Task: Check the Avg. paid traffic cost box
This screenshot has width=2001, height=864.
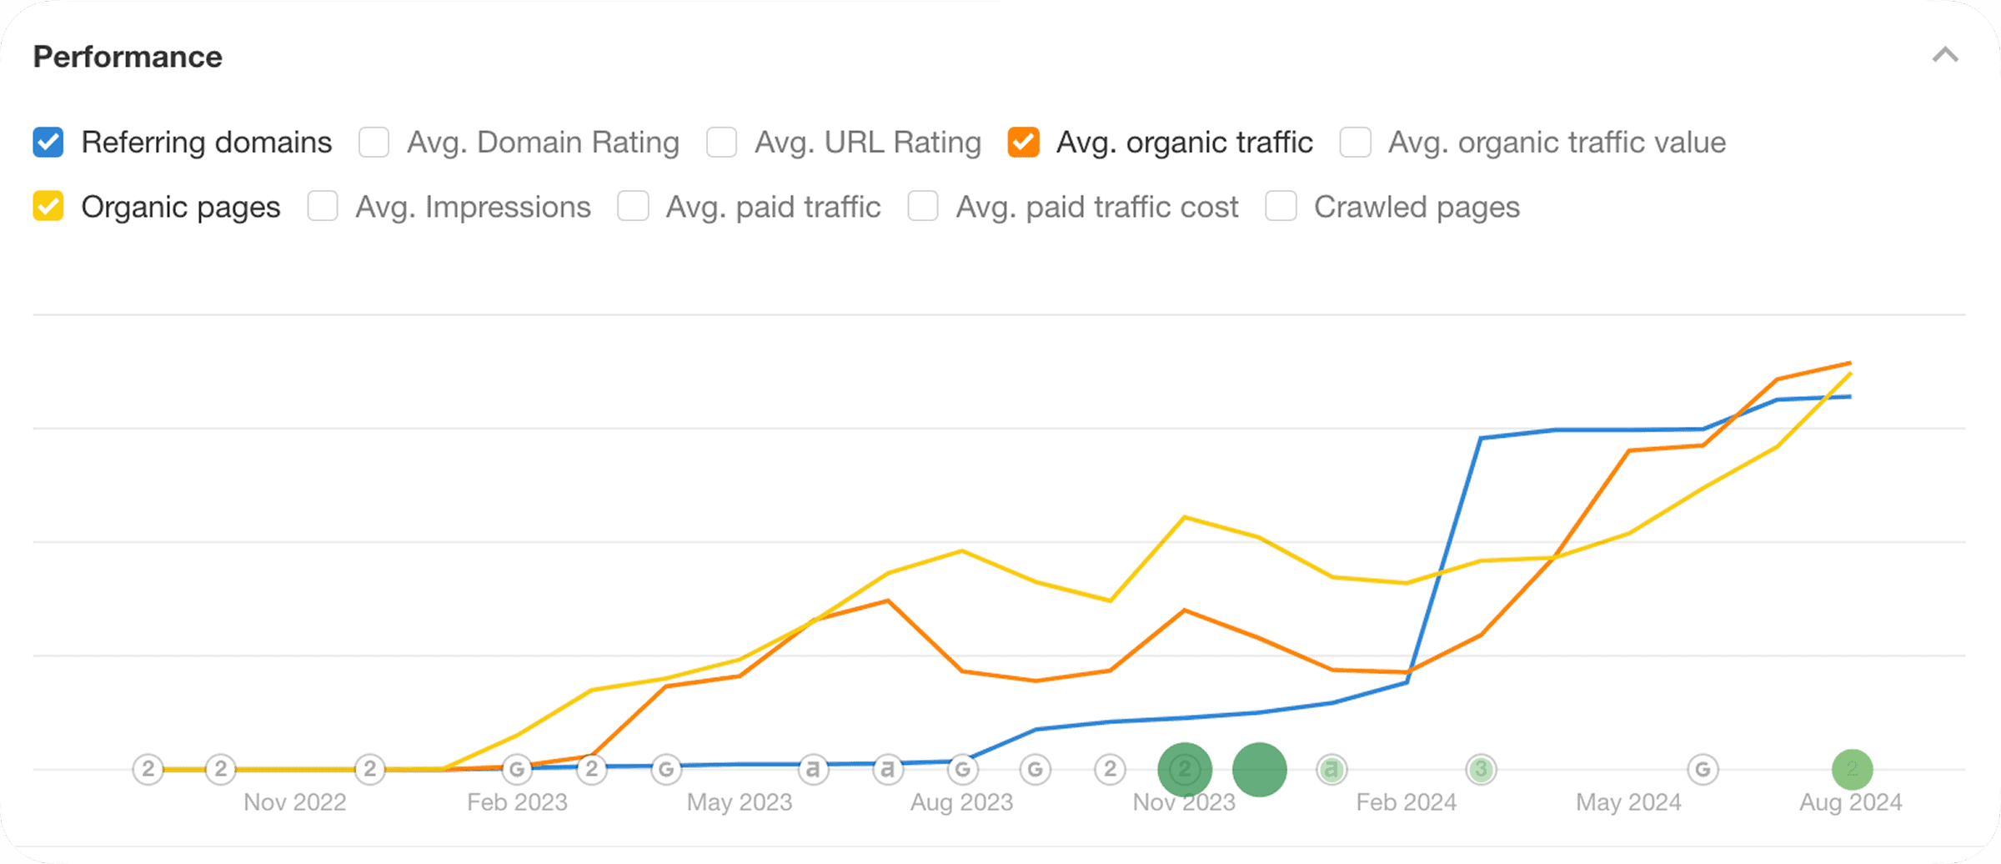Action: 923,206
